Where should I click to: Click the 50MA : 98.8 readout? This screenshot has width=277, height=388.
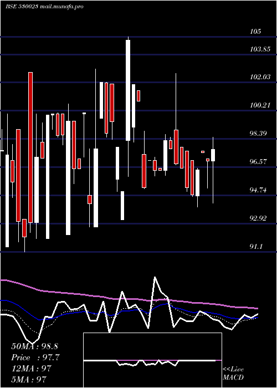(x=34, y=346)
